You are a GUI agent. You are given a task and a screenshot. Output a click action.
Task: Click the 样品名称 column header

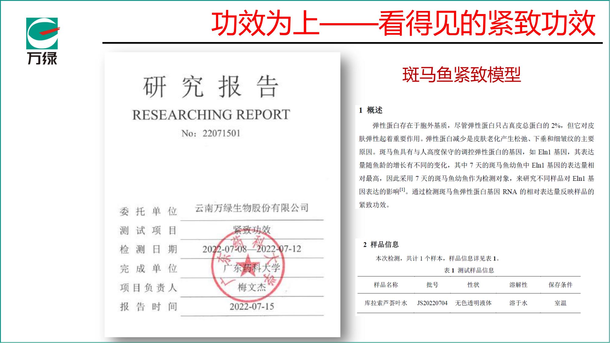click(x=386, y=285)
